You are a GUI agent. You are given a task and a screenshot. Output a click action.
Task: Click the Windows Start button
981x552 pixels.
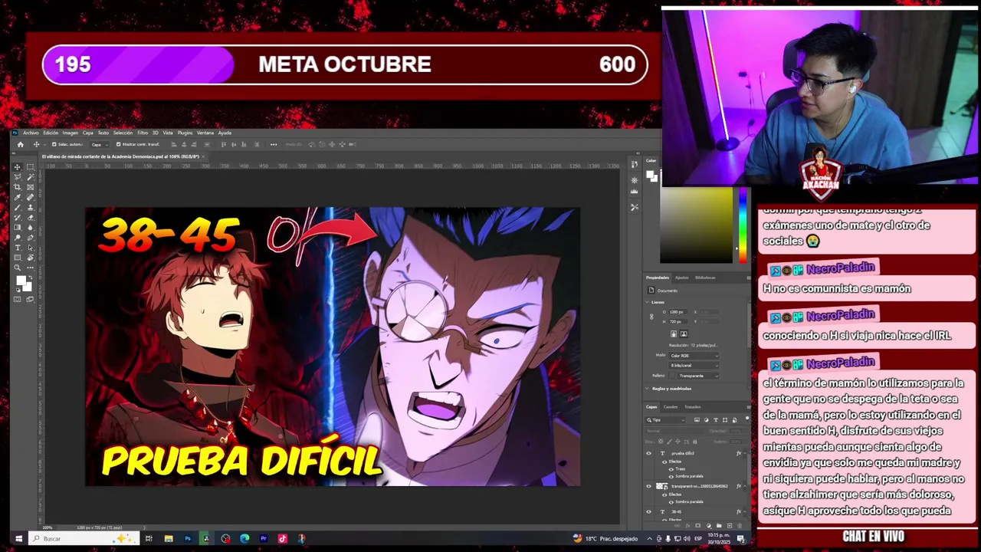[18, 538]
